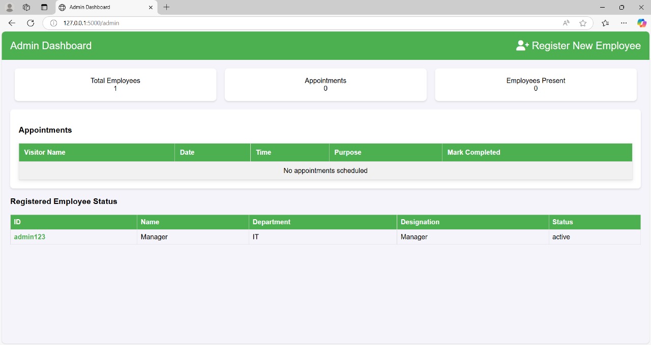651x345 pixels.
Task: Click the refresh page icon
Action: (x=31, y=23)
